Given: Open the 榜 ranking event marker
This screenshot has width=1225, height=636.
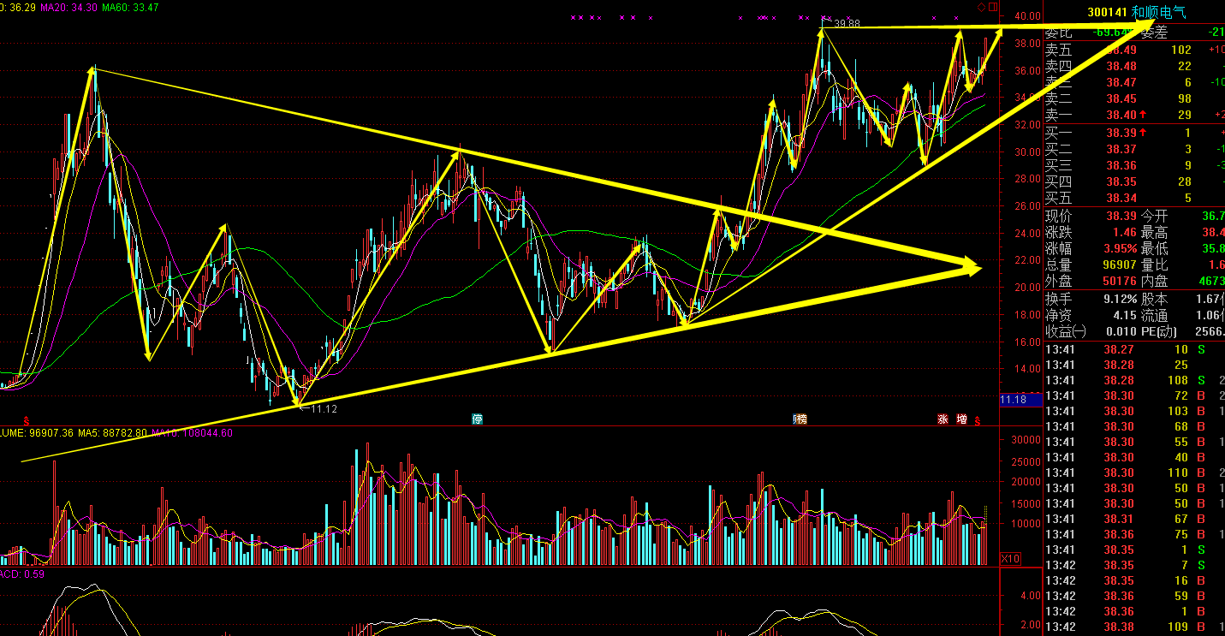Looking at the screenshot, I should 800,419.
